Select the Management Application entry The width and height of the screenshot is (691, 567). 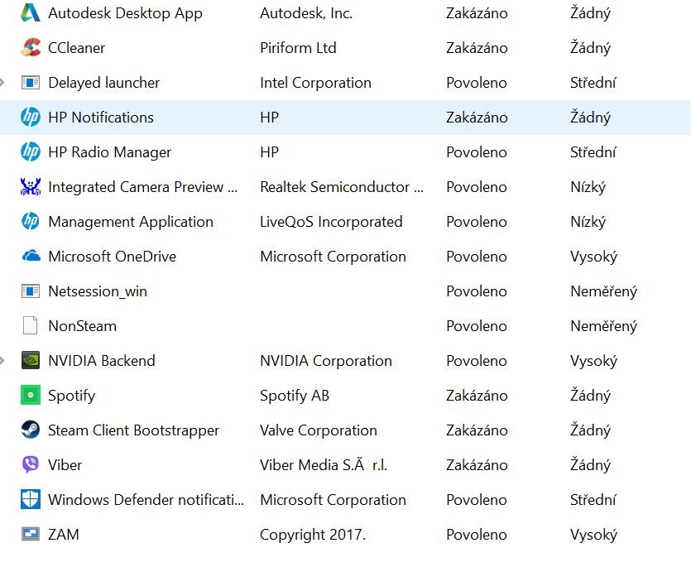coord(131,221)
